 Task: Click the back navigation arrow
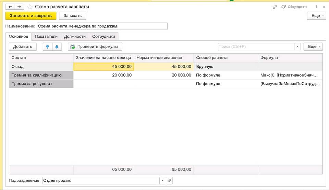point(10,7)
